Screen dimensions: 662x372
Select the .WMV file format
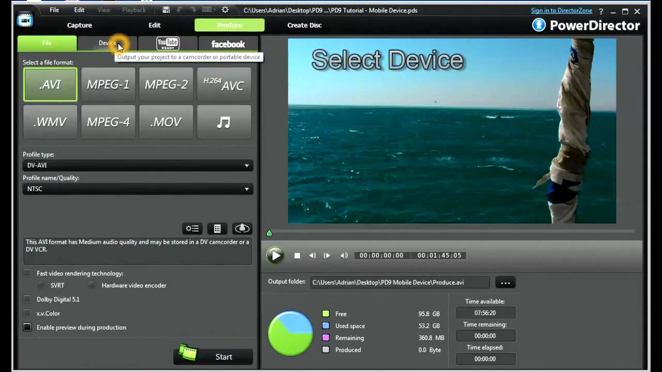pos(50,122)
